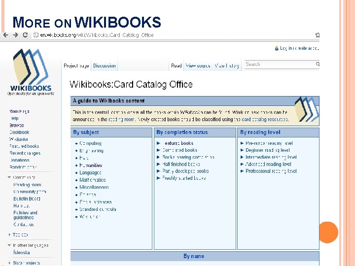Open the Humanities subject
The width and height of the screenshot is (355, 266).
tap(91, 166)
